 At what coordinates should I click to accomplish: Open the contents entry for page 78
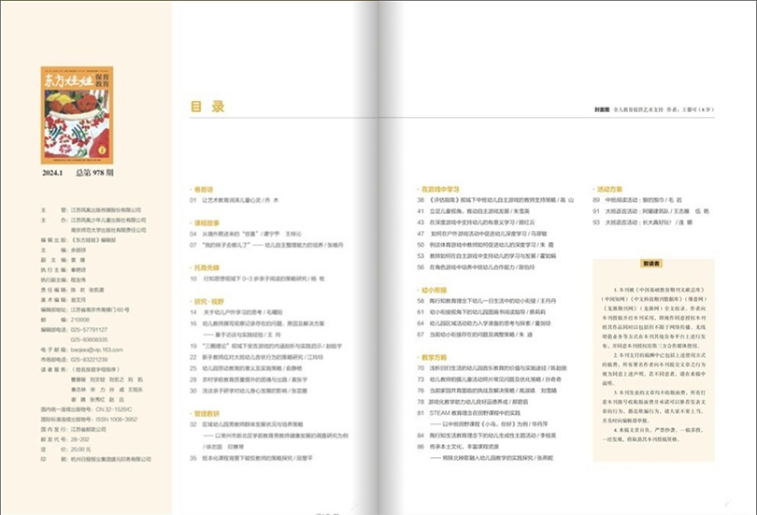[x=473, y=402]
